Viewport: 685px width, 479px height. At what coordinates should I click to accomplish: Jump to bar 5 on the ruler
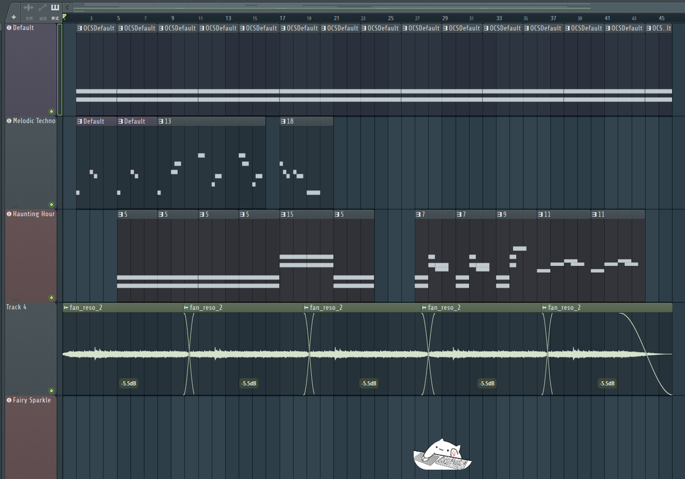point(118,18)
